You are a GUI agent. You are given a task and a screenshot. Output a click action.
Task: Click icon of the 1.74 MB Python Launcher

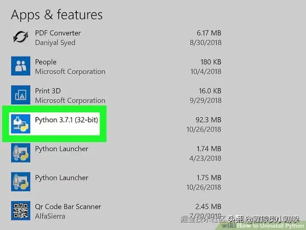[x=20, y=153]
